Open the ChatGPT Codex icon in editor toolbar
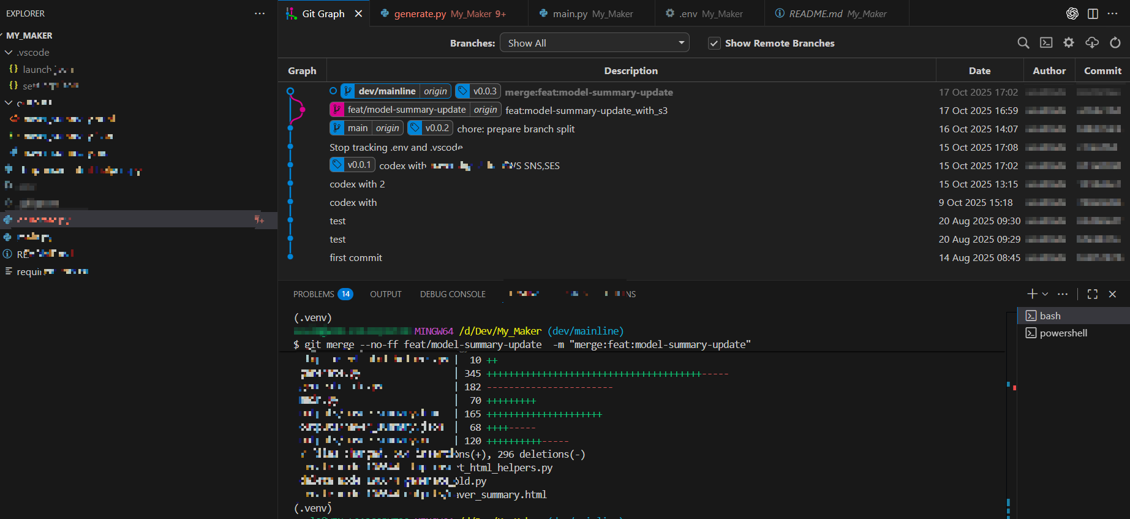Screen dimensions: 1130x519 point(1072,13)
